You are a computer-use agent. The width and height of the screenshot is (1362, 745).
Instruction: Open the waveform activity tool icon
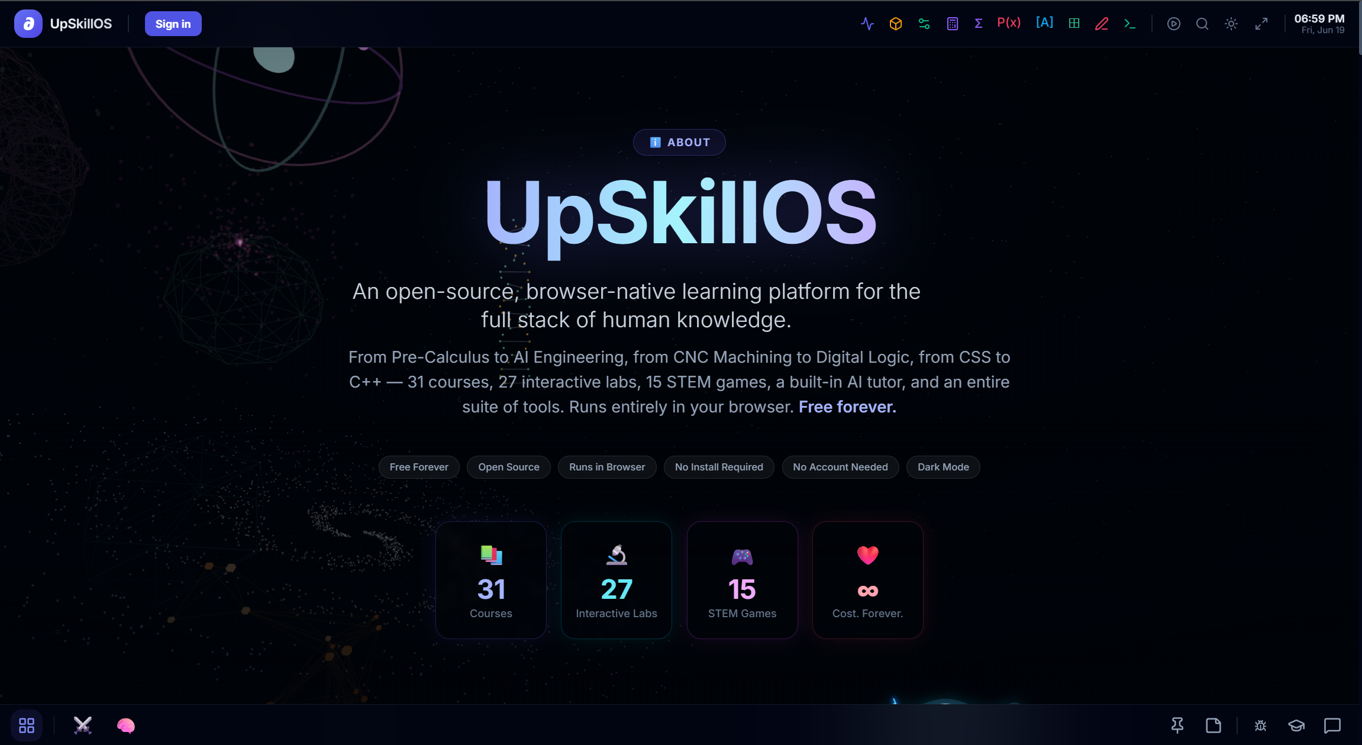(867, 24)
